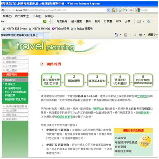Go to Home via house icon

tap(116, 35)
